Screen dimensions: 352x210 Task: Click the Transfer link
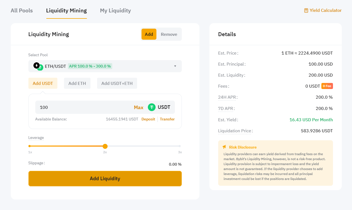coord(167,119)
